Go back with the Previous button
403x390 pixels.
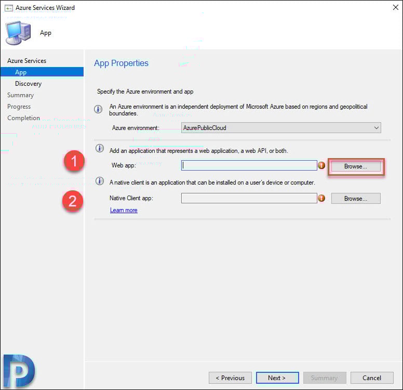point(230,378)
